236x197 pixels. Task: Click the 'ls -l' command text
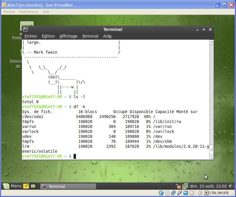pos(79,97)
